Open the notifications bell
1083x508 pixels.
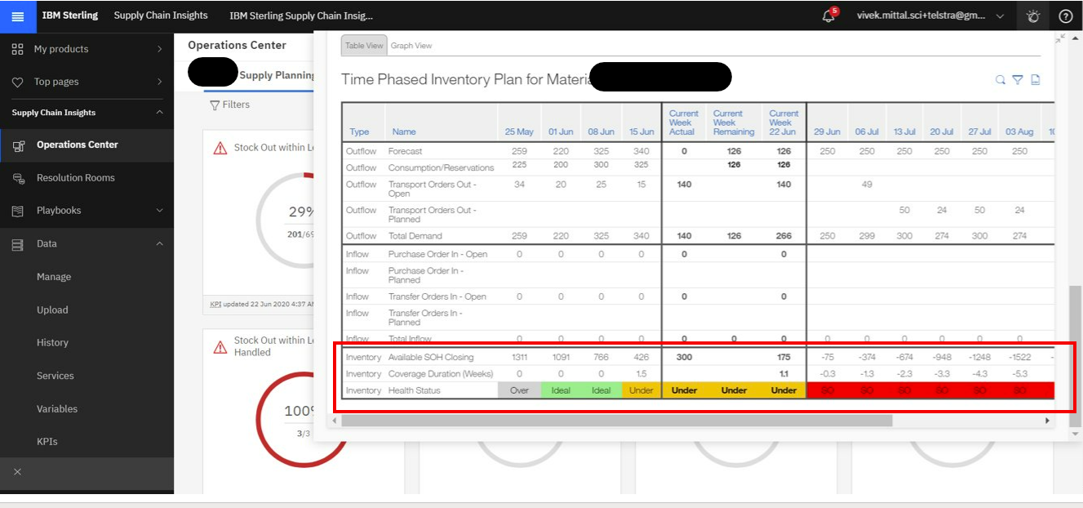click(828, 16)
